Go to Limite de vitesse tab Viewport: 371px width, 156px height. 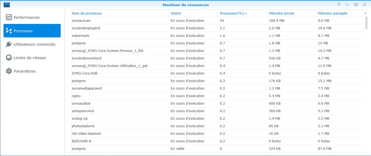pyautogui.click(x=30, y=58)
